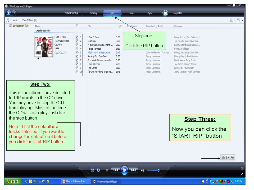Select the Music breadcrumb link
Viewport: 254px width, 190px height.
[x=15, y=20]
